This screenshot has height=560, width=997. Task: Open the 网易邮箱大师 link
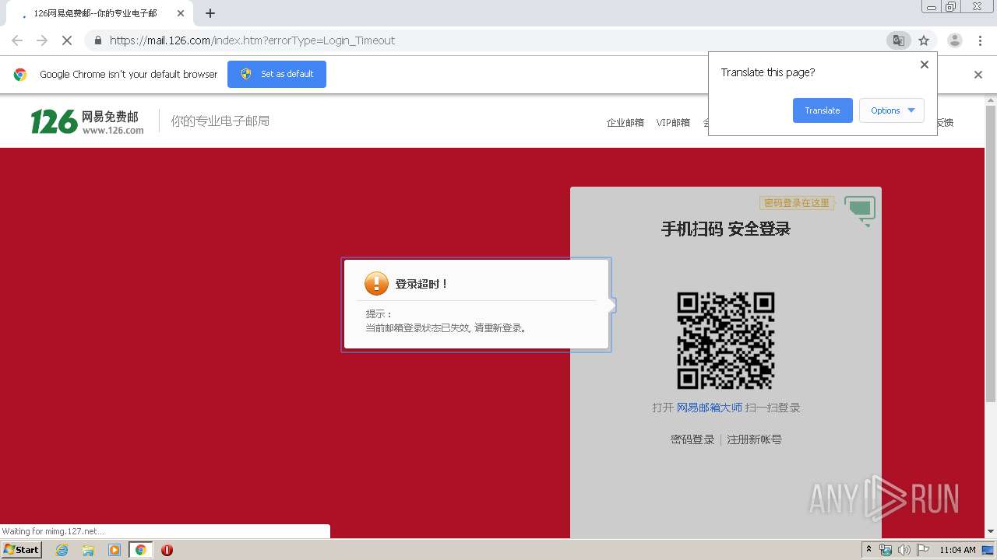point(710,408)
